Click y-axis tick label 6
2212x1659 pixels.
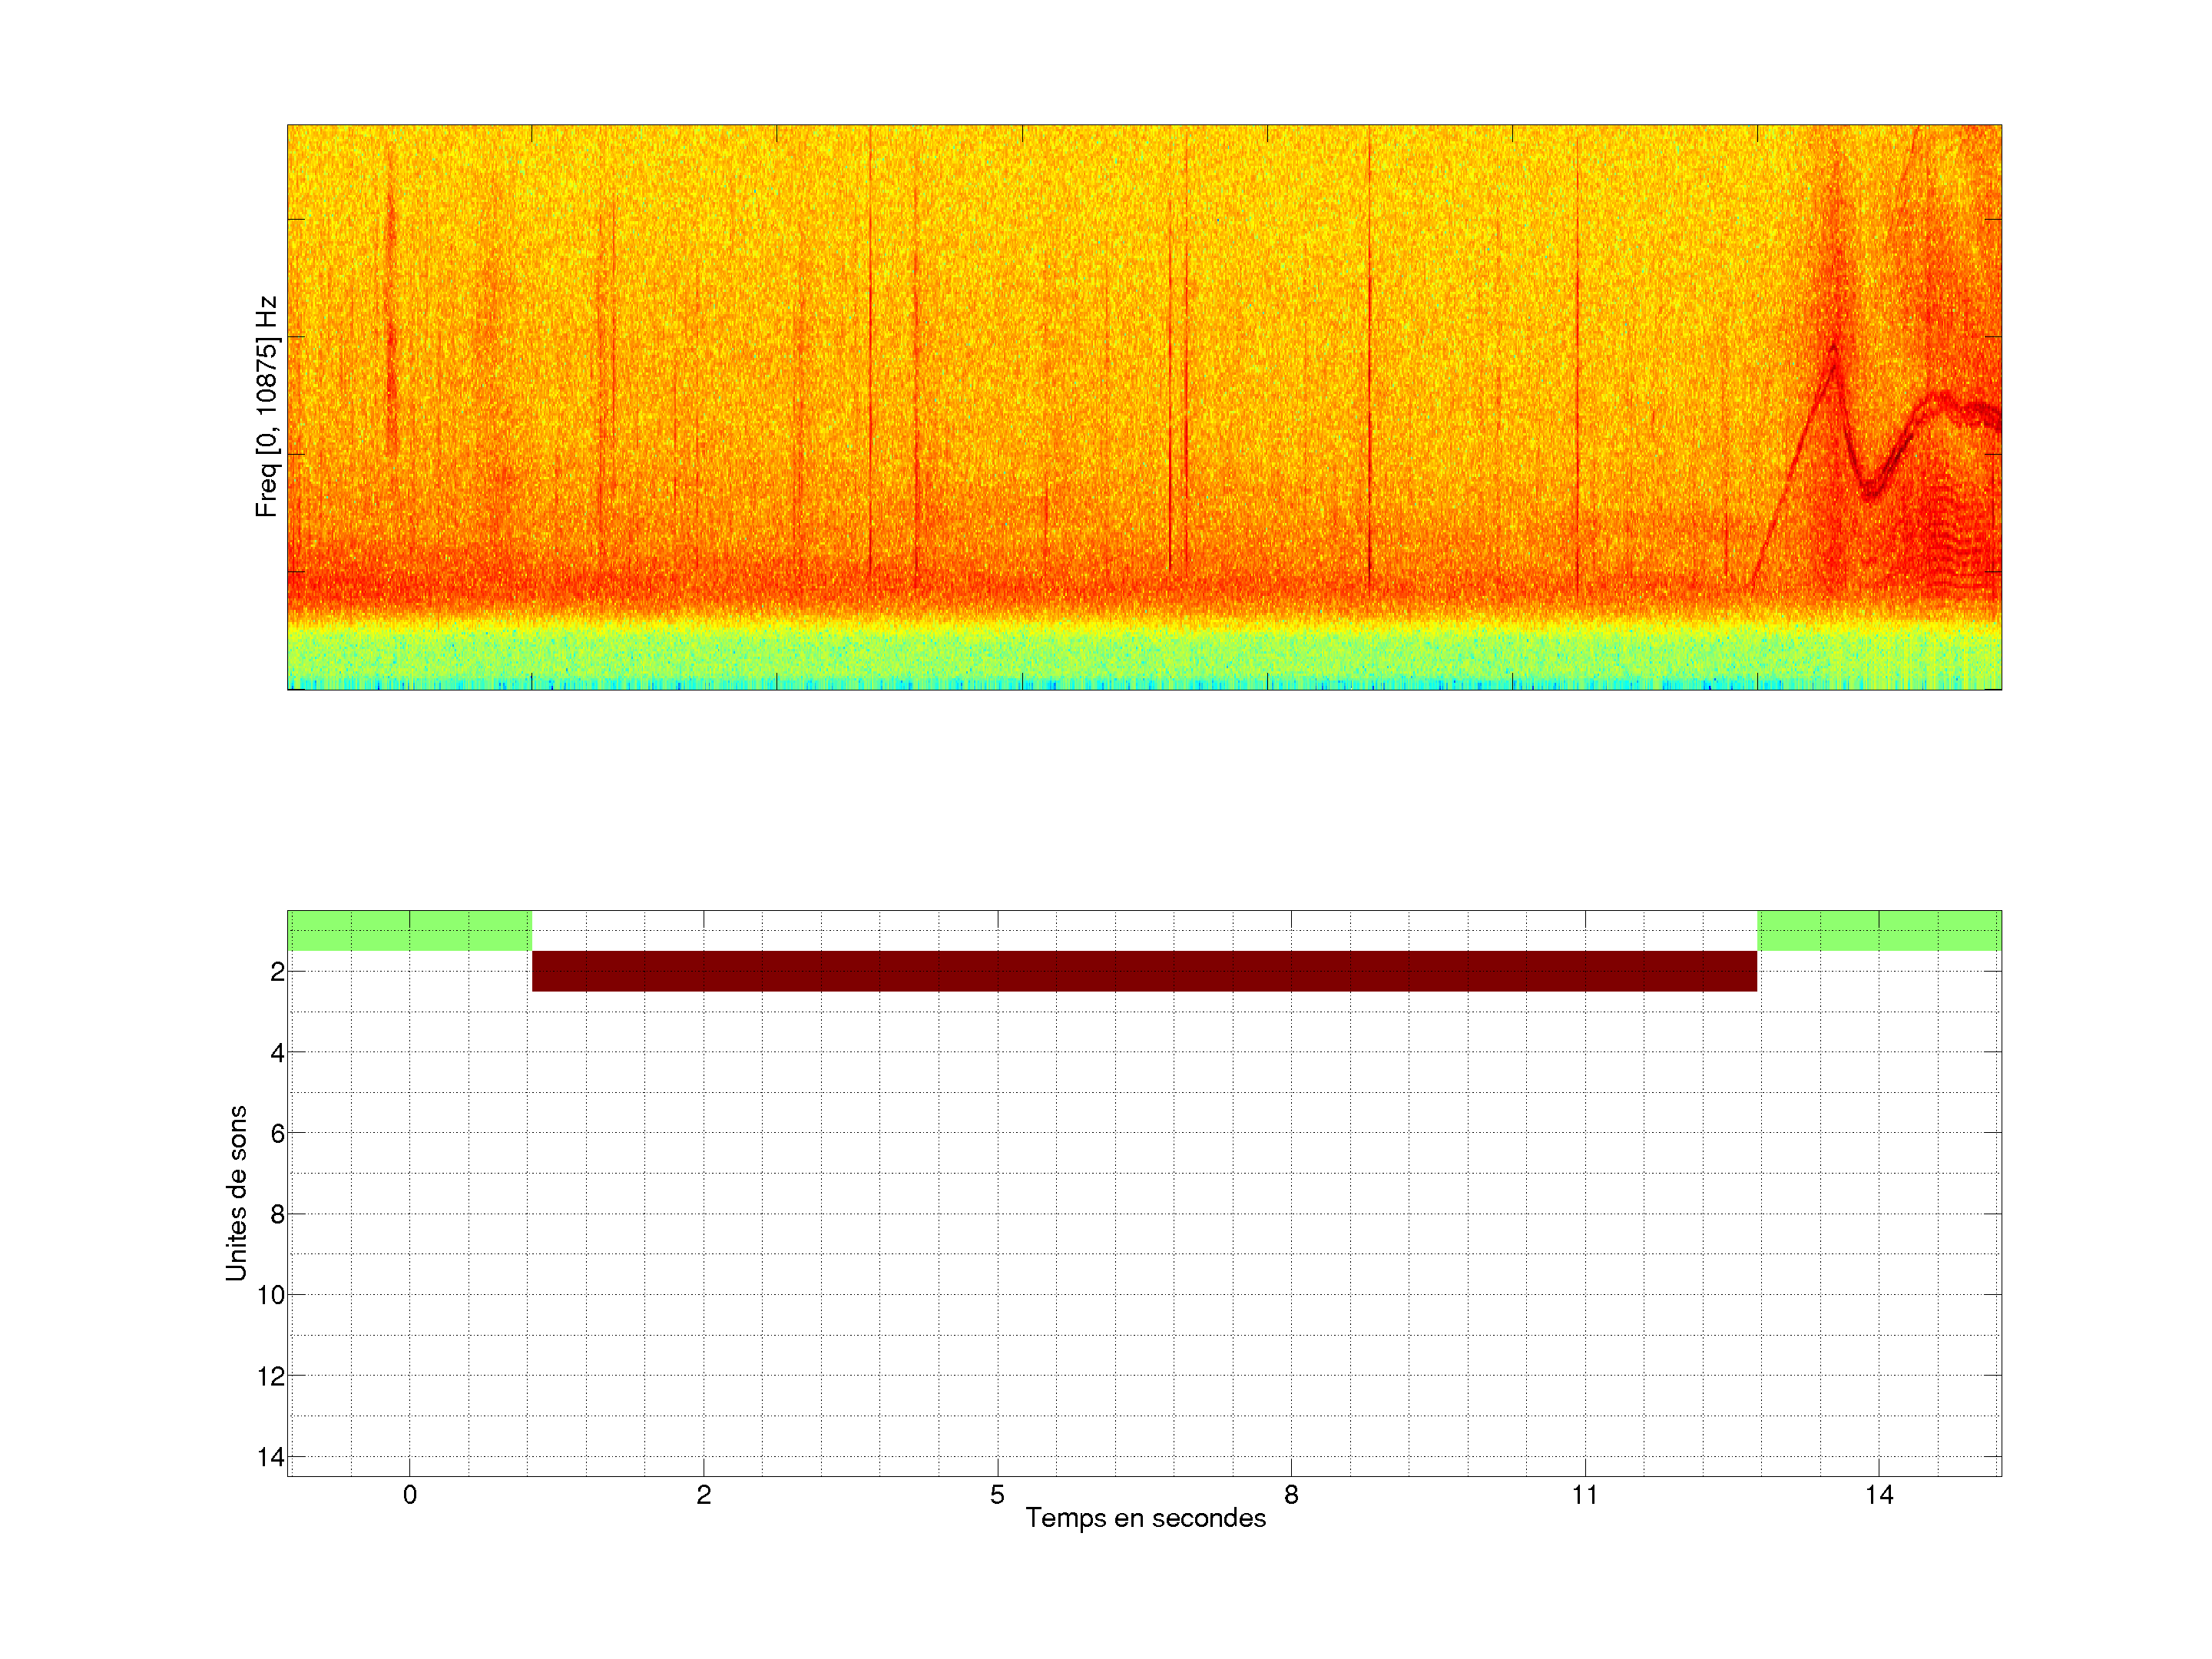coord(277,1133)
